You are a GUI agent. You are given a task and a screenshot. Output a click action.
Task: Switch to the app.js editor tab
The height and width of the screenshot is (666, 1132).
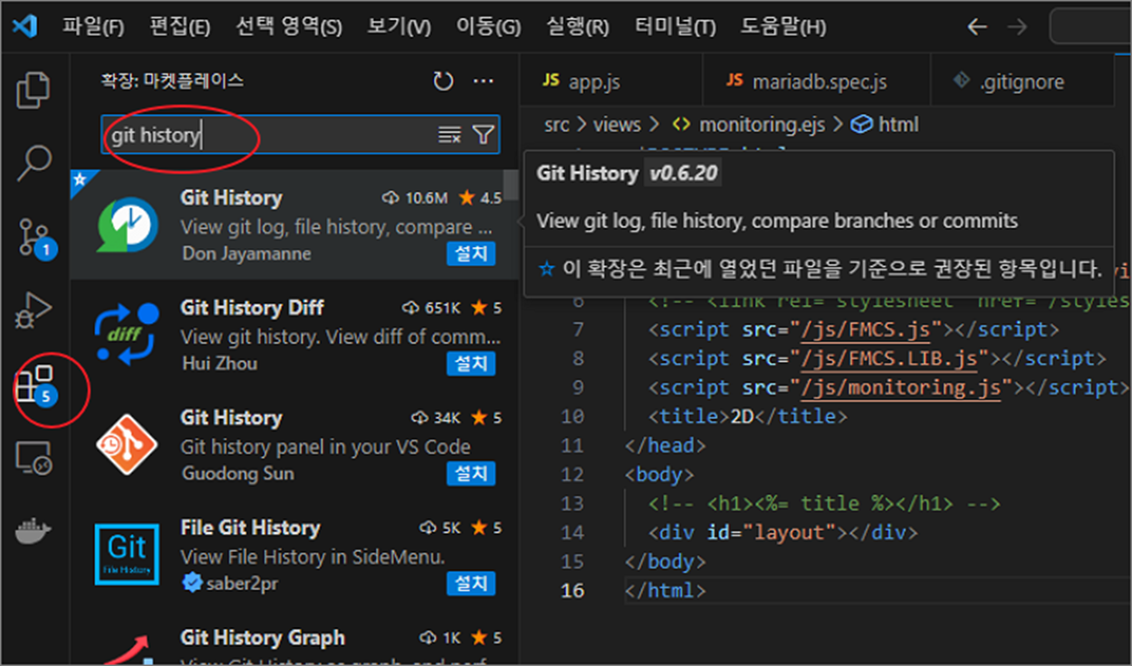tap(611, 81)
